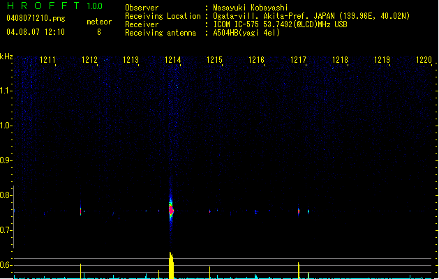
Task: Click the 0.7 kHz frequency tick label
Action: click(x=6, y=230)
